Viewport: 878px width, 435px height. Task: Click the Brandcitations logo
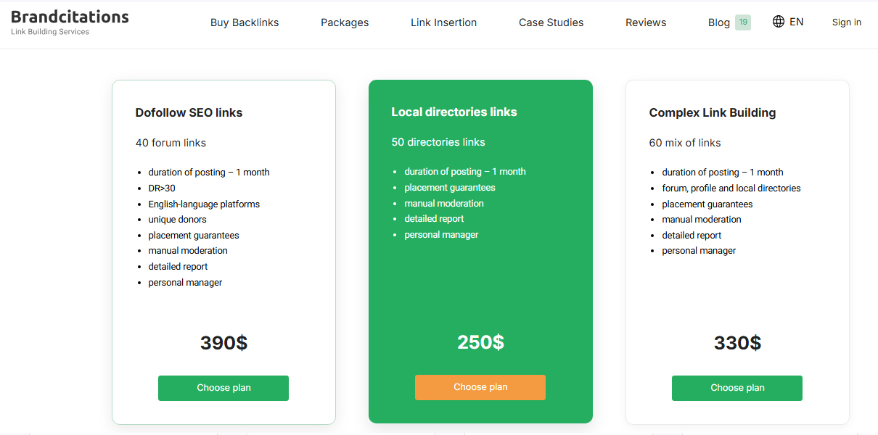70,17
